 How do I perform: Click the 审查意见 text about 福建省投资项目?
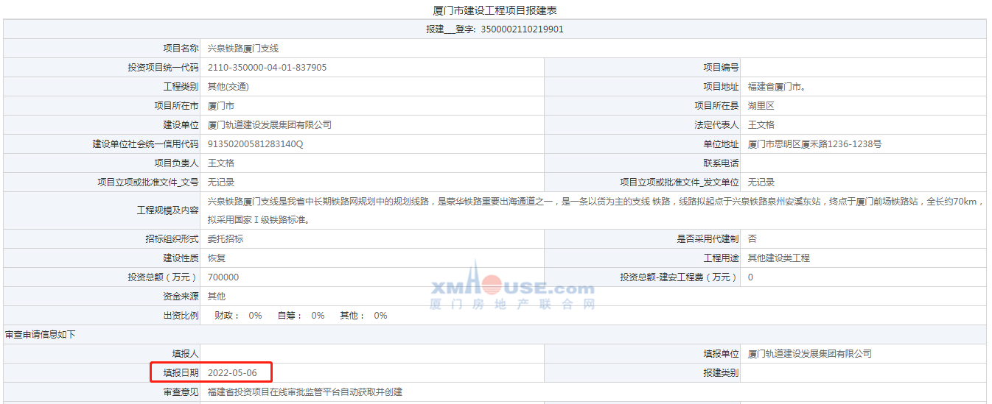coord(304,392)
